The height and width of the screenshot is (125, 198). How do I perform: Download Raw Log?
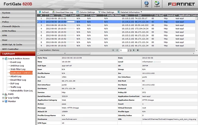[63, 12]
